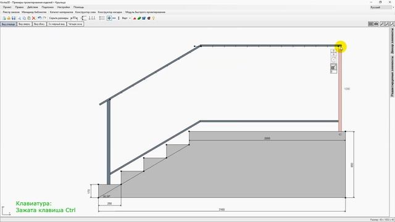Screen dimensions: 395x222
Task: Click the align lines tool icon
Action: [x=102, y=18]
